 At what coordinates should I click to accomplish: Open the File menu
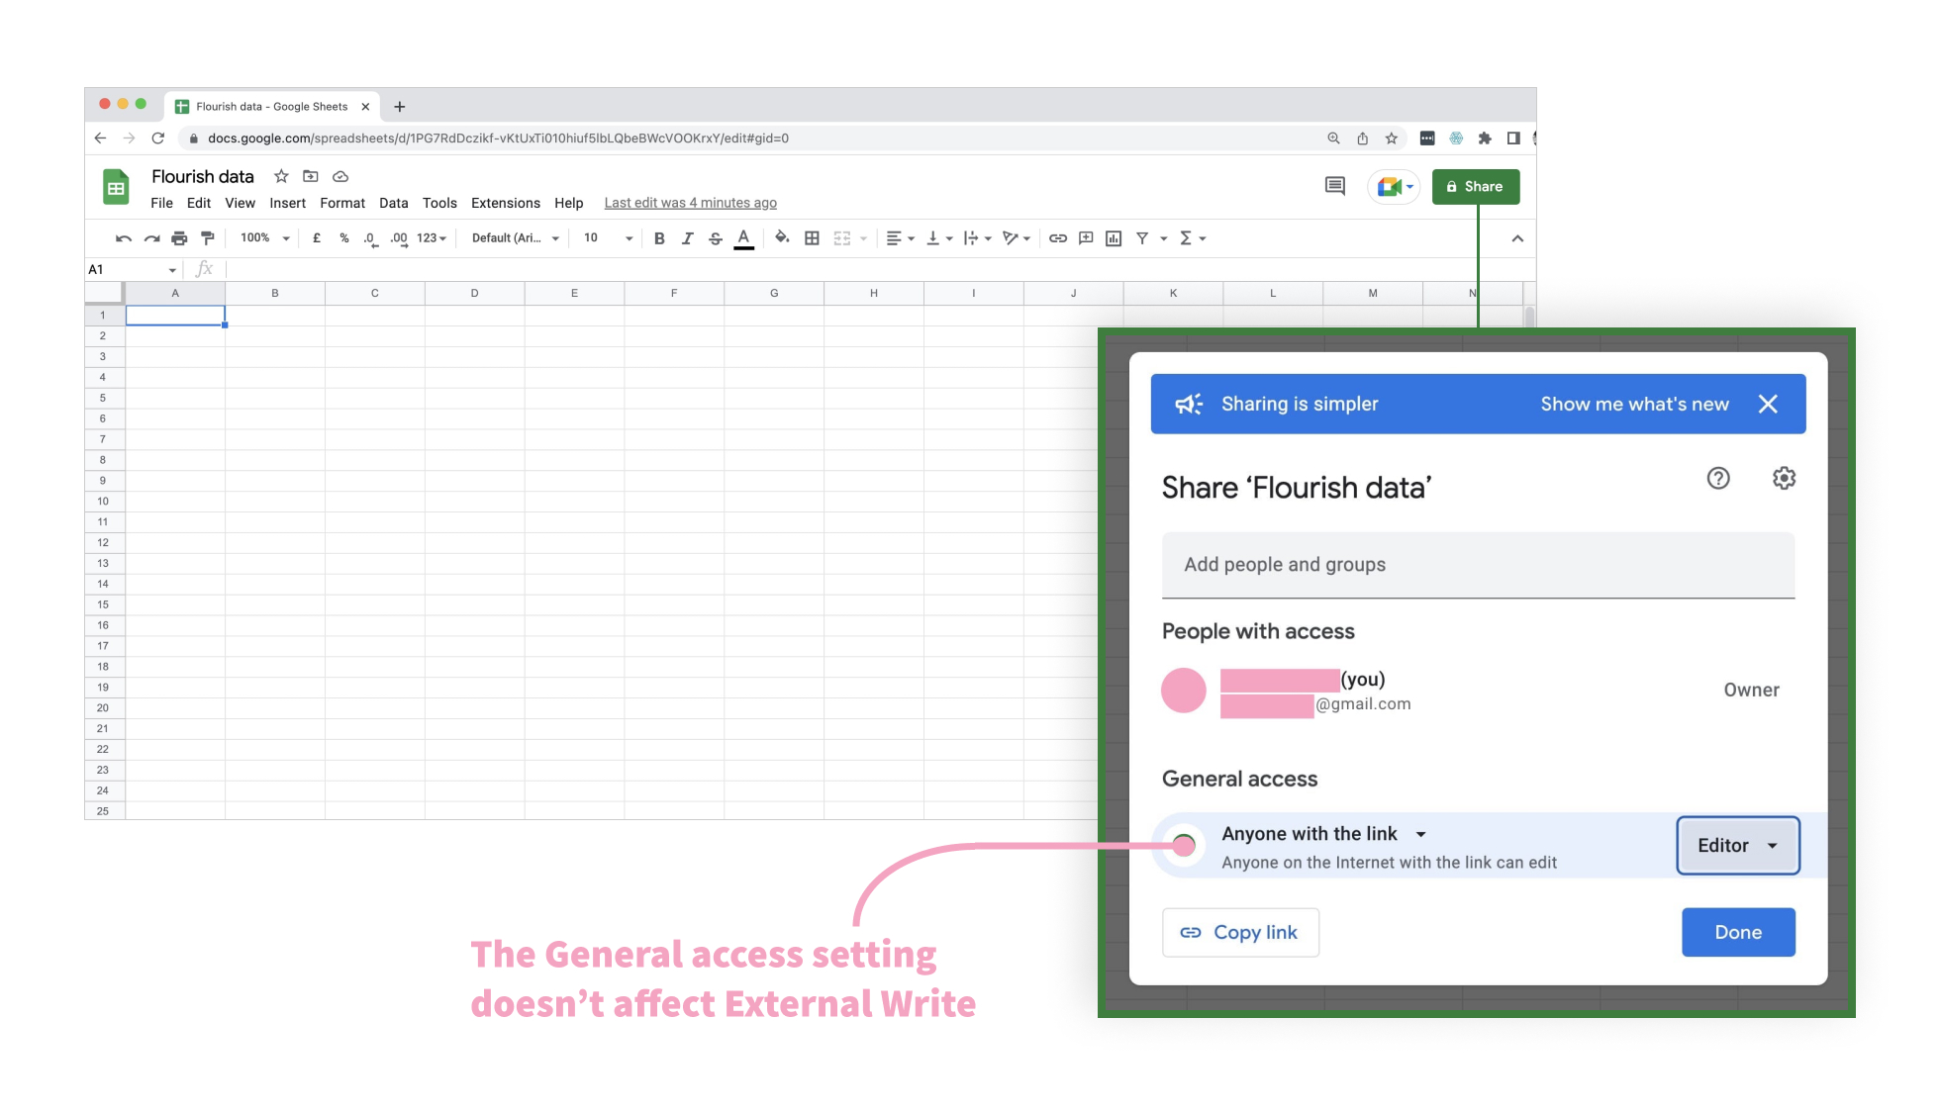click(x=162, y=203)
